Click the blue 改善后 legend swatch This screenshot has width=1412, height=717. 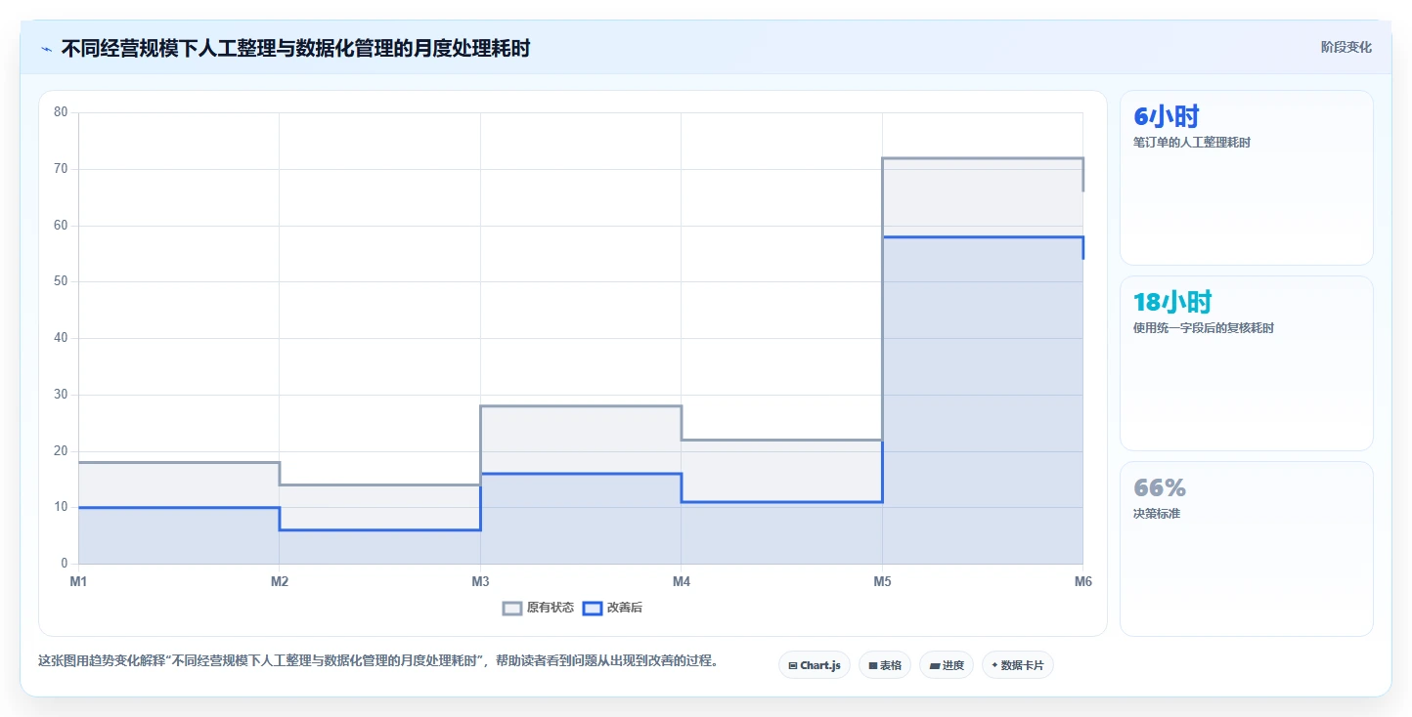point(593,608)
